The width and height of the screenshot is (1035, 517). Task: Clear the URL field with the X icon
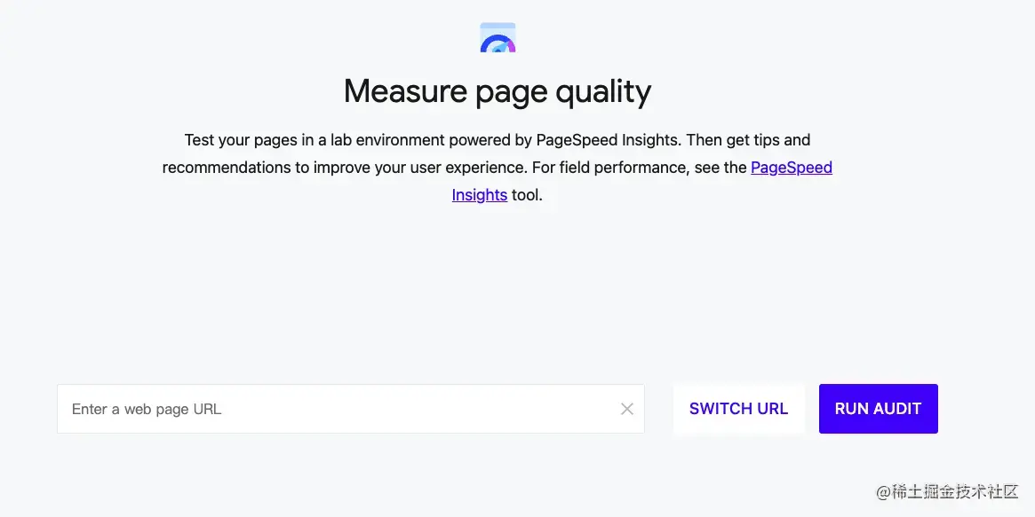point(627,409)
